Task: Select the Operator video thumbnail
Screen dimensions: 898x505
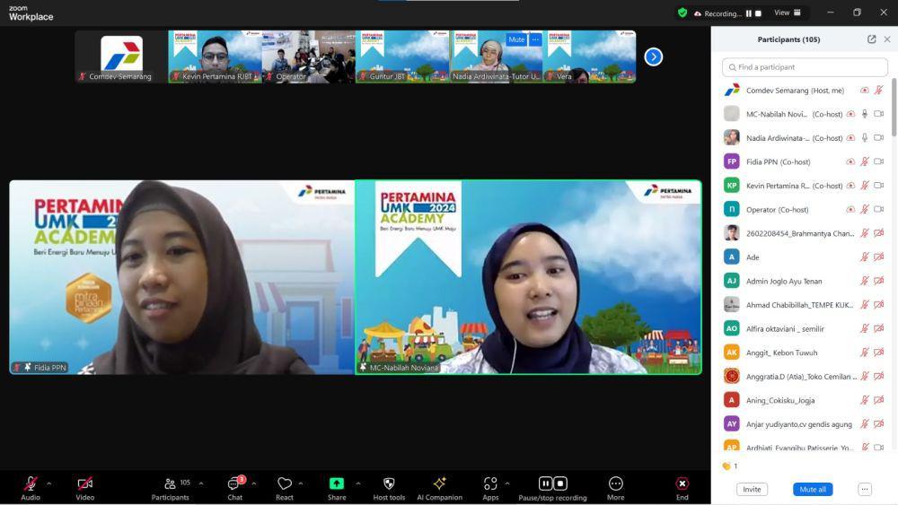Action: 309,57
